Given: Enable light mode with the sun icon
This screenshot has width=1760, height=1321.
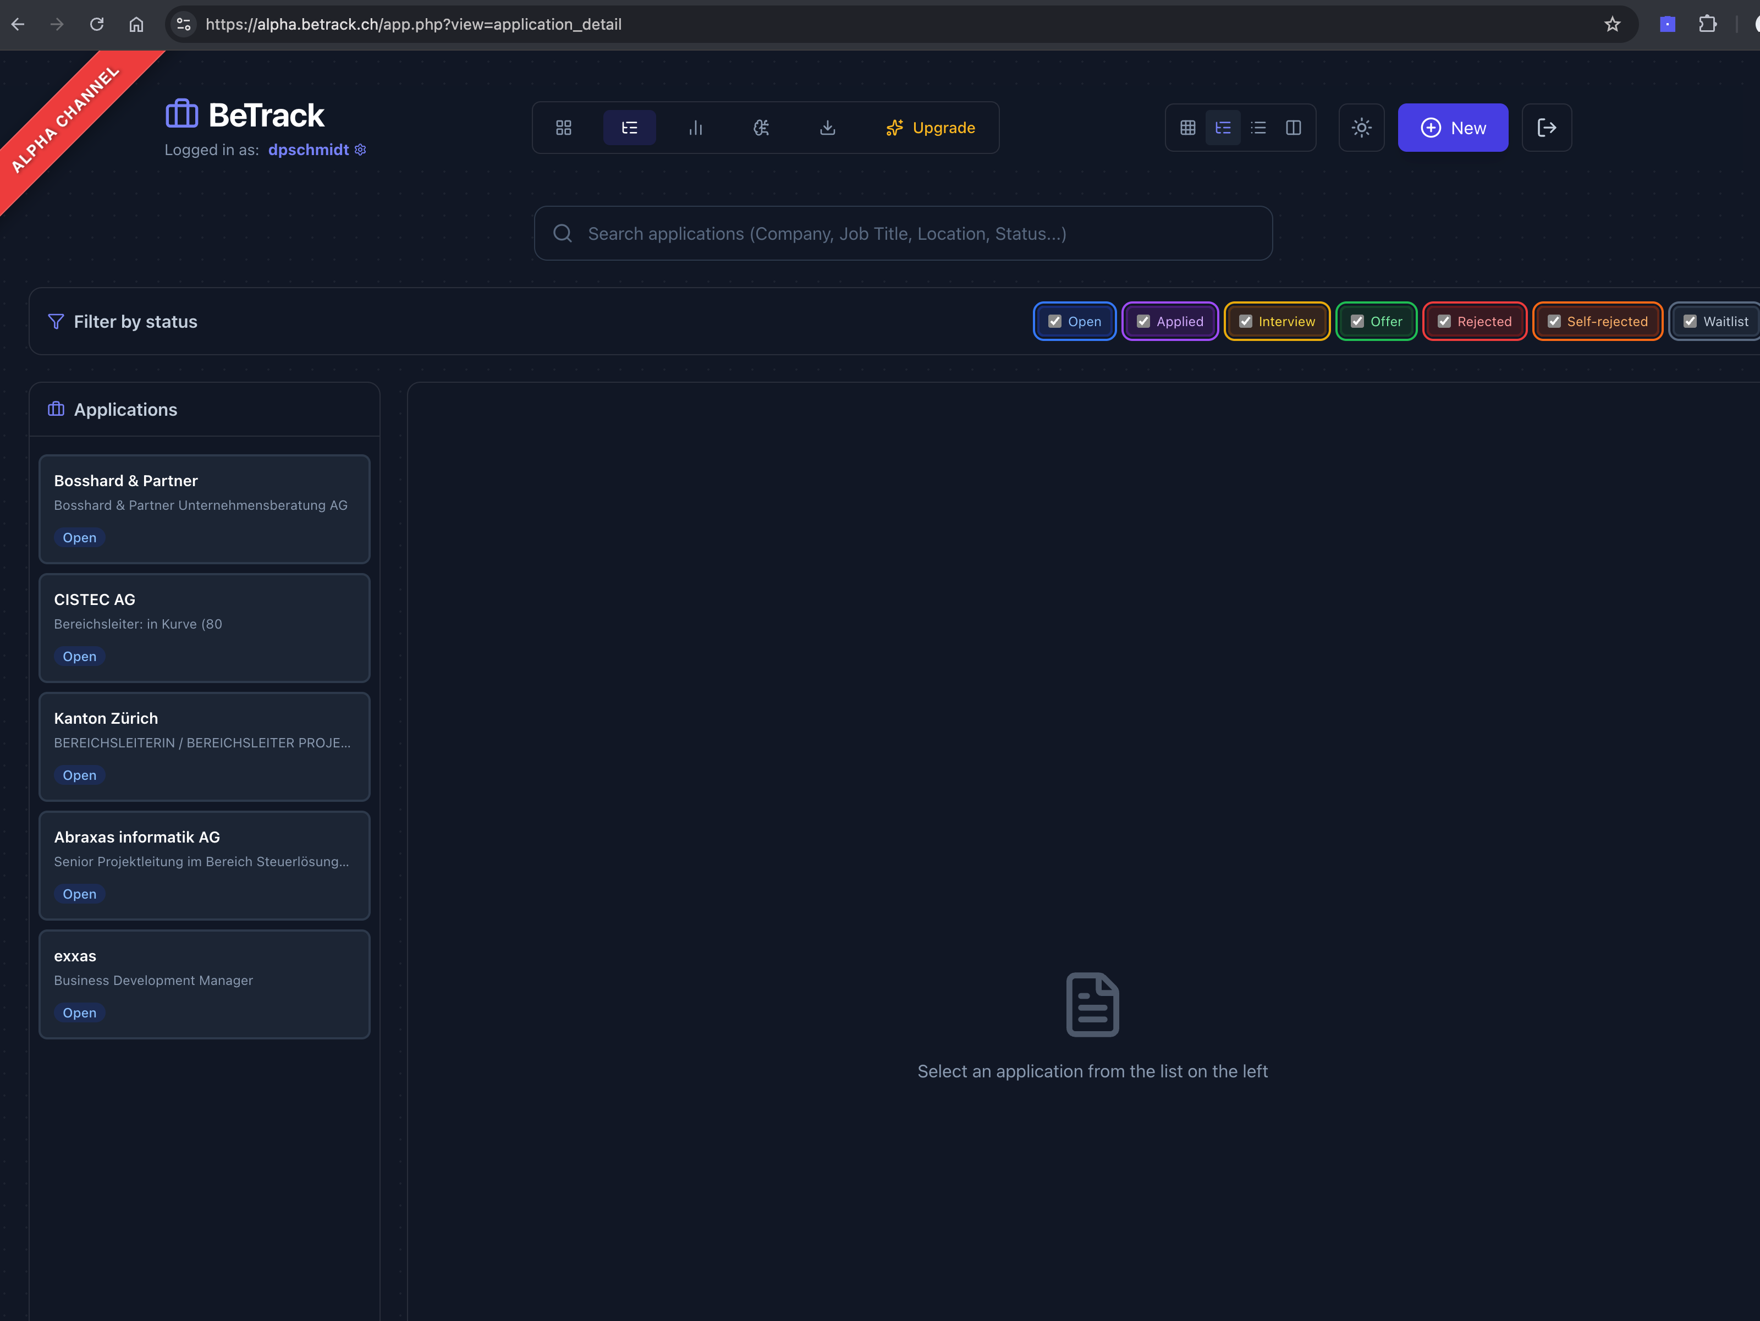Looking at the screenshot, I should (x=1361, y=128).
